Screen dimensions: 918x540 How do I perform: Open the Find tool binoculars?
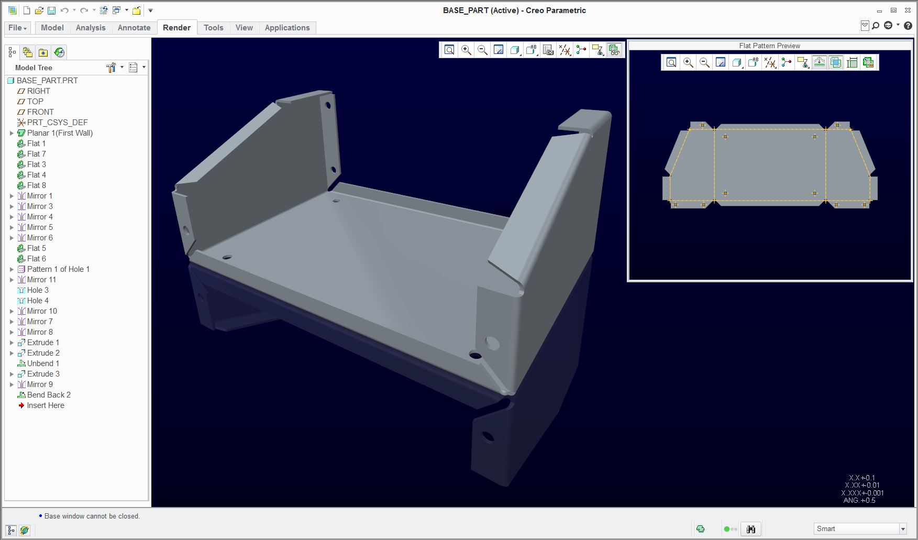tap(751, 529)
